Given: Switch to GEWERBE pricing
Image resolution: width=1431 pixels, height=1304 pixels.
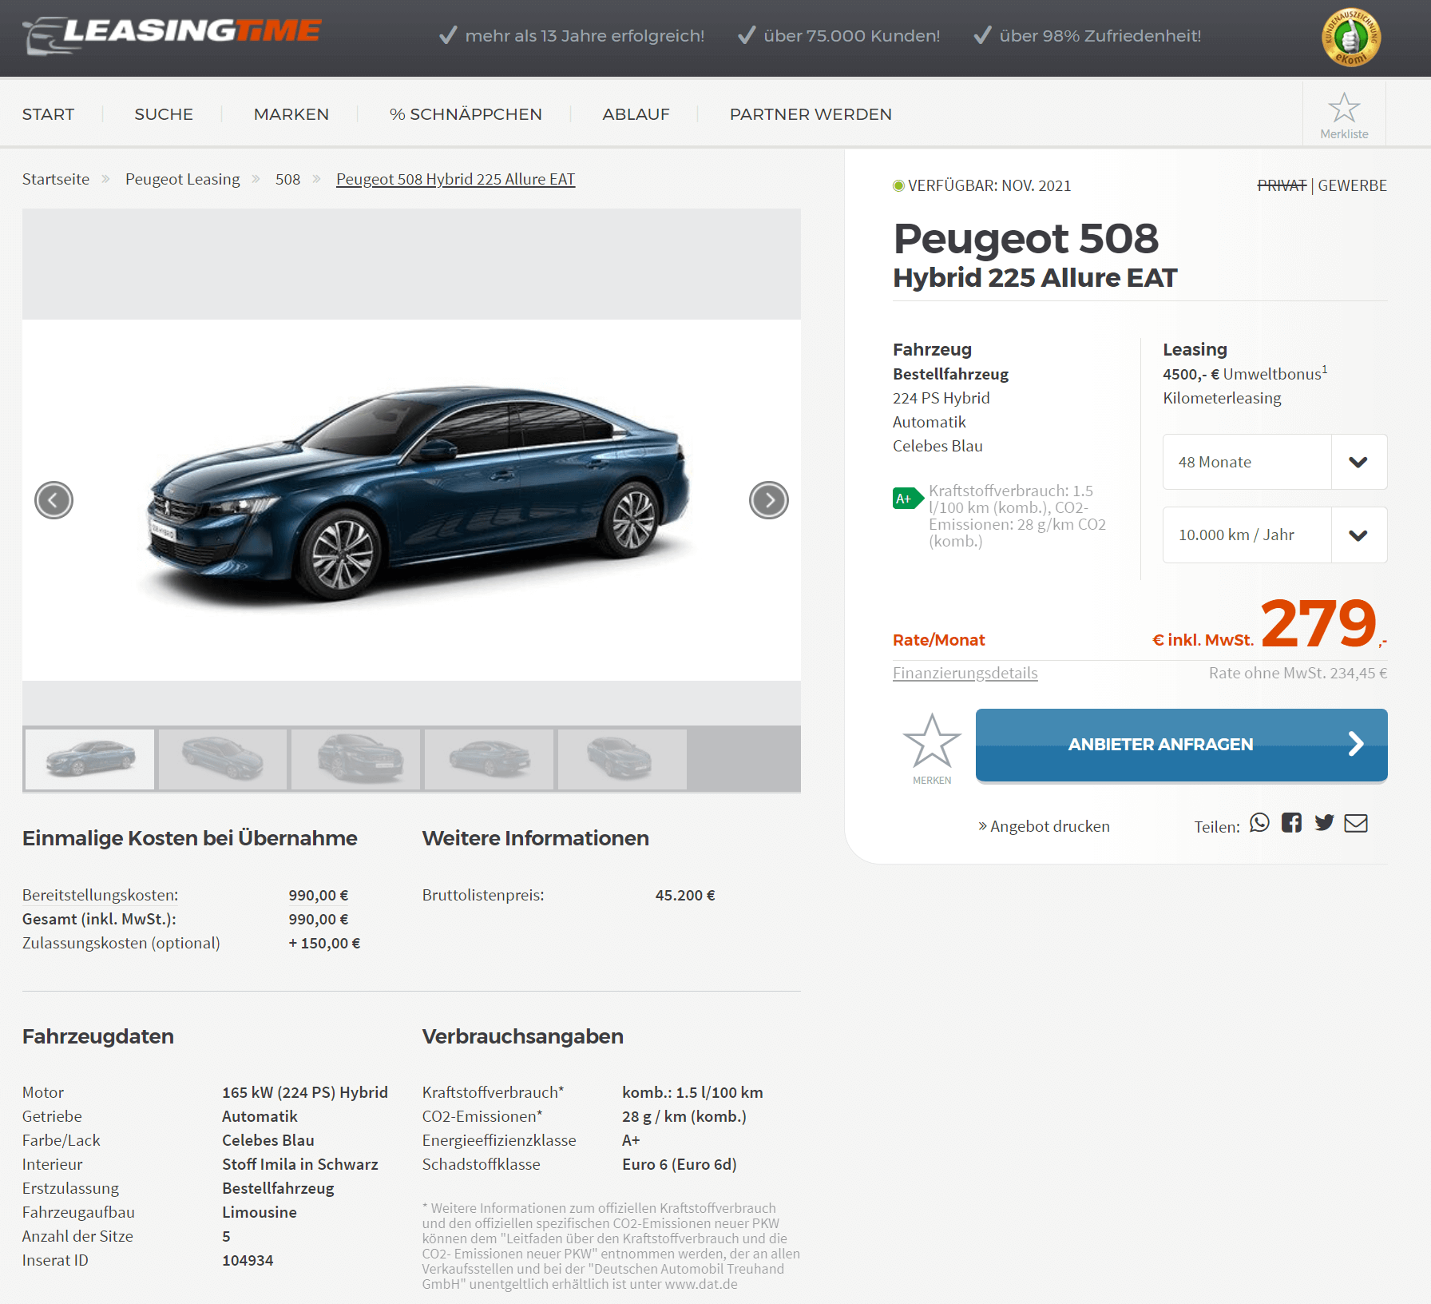Looking at the screenshot, I should point(1352,185).
